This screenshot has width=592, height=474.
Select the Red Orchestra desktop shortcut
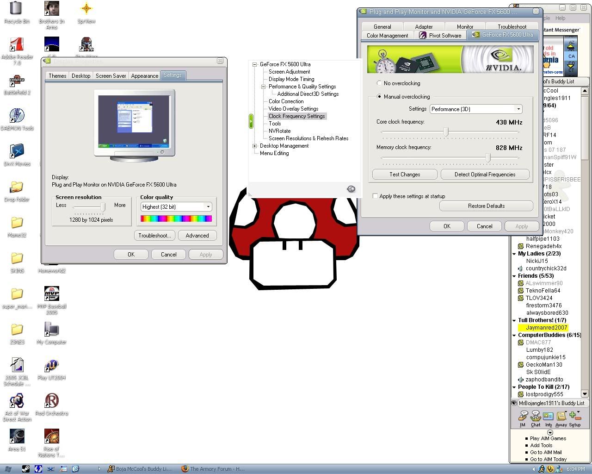click(x=51, y=404)
